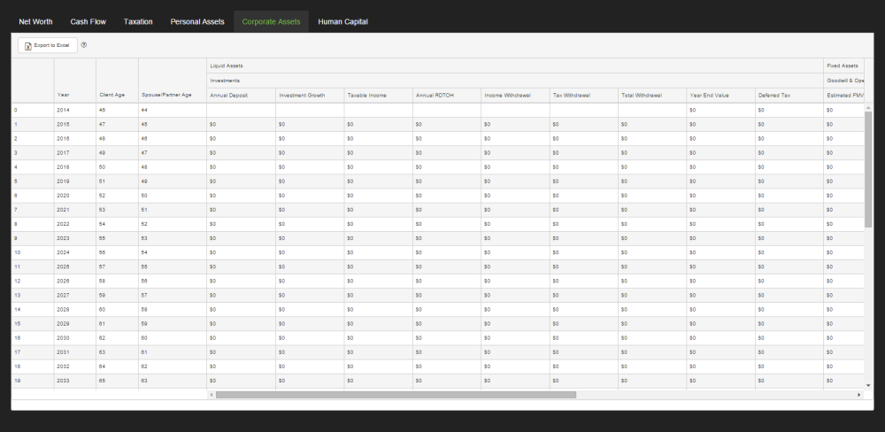Screen dimensions: 885x432
Task: Click the horizontal scrollbar right arrow
Action: pyautogui.click(x=859, y=395)
